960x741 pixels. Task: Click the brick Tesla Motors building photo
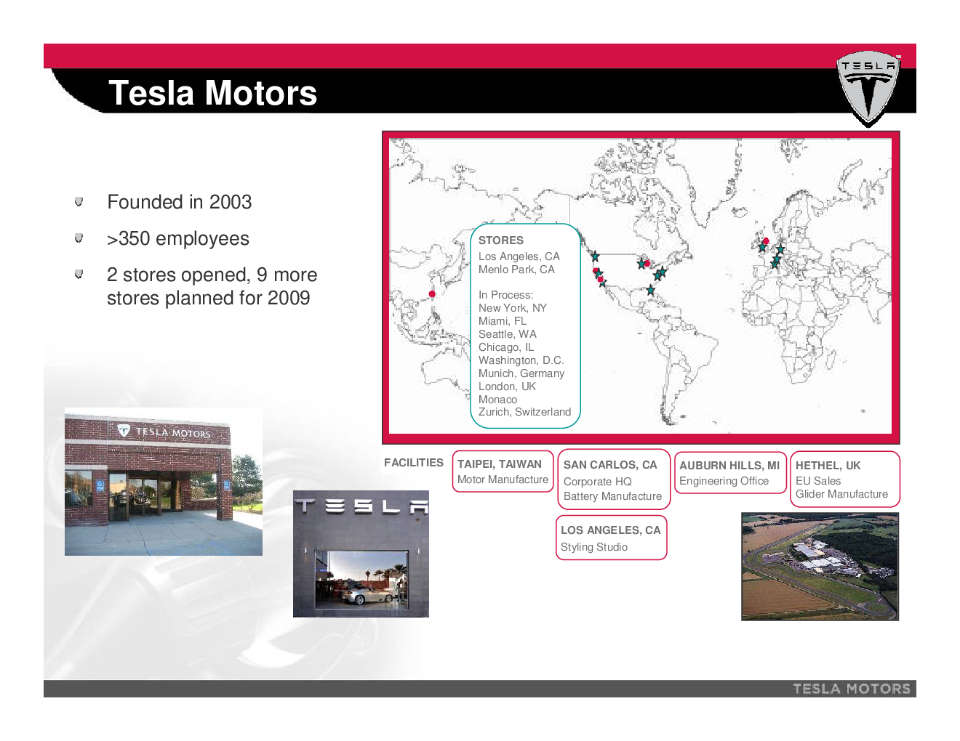click(x=164, y=482)
